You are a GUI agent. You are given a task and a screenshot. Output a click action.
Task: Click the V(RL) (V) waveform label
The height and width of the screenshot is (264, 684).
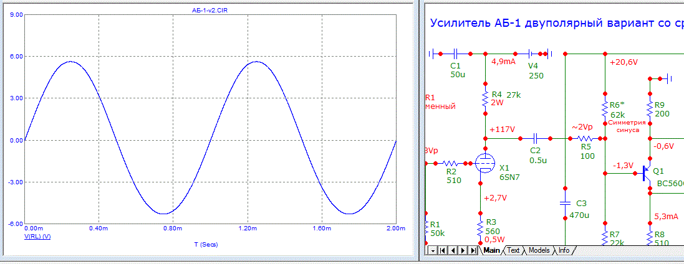[37, 237]
